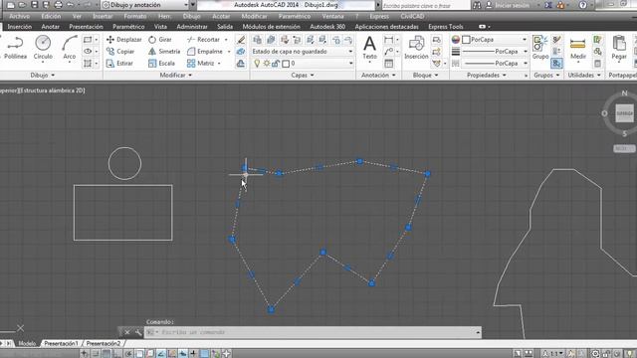Toggle group selection button in Grupos panel
This screenshot has width=637, height=358.
coord(556,64)
